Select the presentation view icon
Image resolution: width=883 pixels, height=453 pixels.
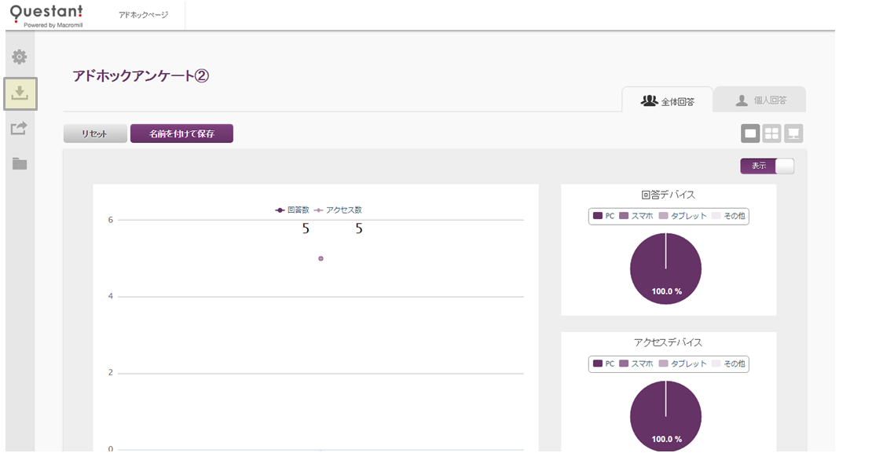click(x=793, y=133)
